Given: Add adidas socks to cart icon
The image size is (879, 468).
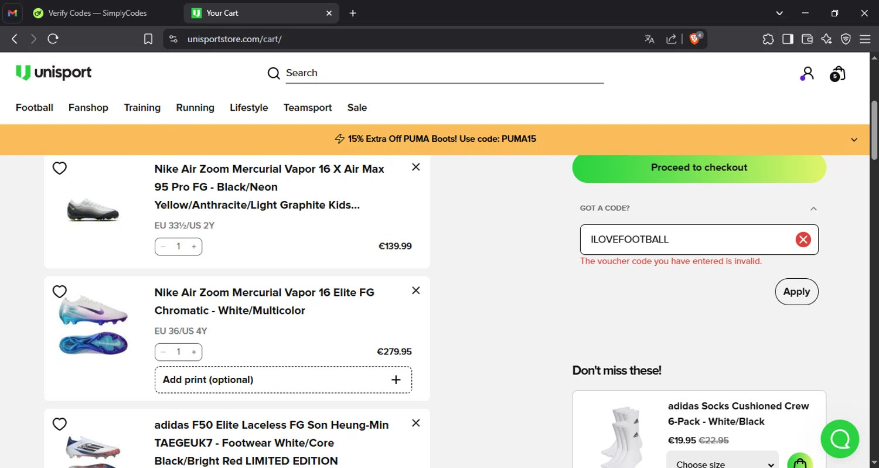Looking at the screenshot, I should [800, 462].
